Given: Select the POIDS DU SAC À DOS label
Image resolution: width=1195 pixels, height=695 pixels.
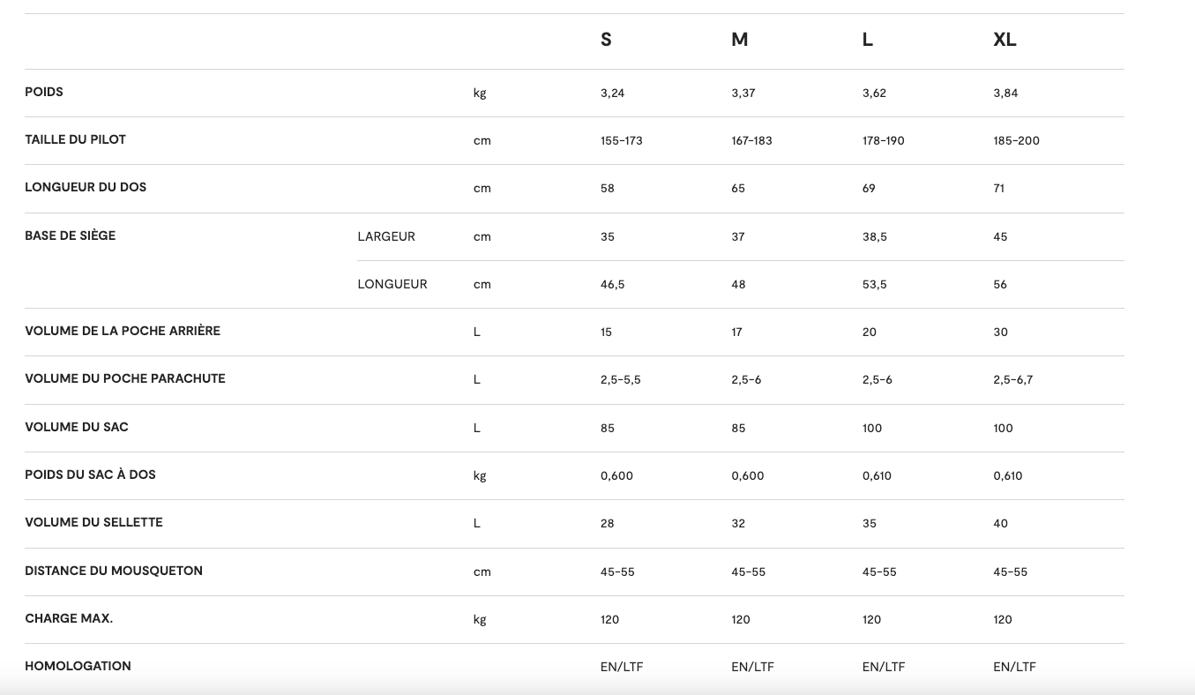Looking at the screenshot, I should coord(90,475).
